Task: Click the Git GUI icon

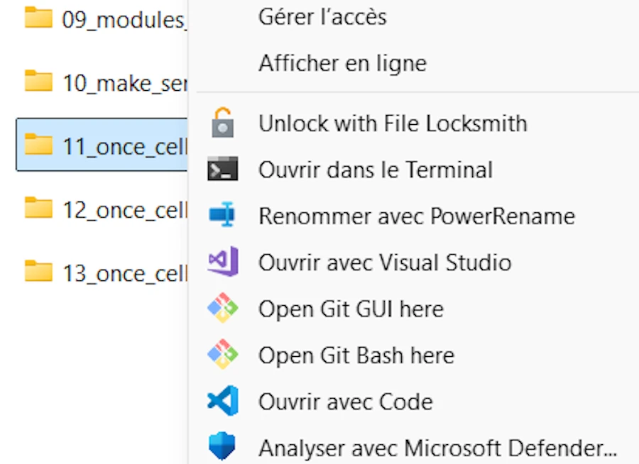Action: tap(222, 308)
